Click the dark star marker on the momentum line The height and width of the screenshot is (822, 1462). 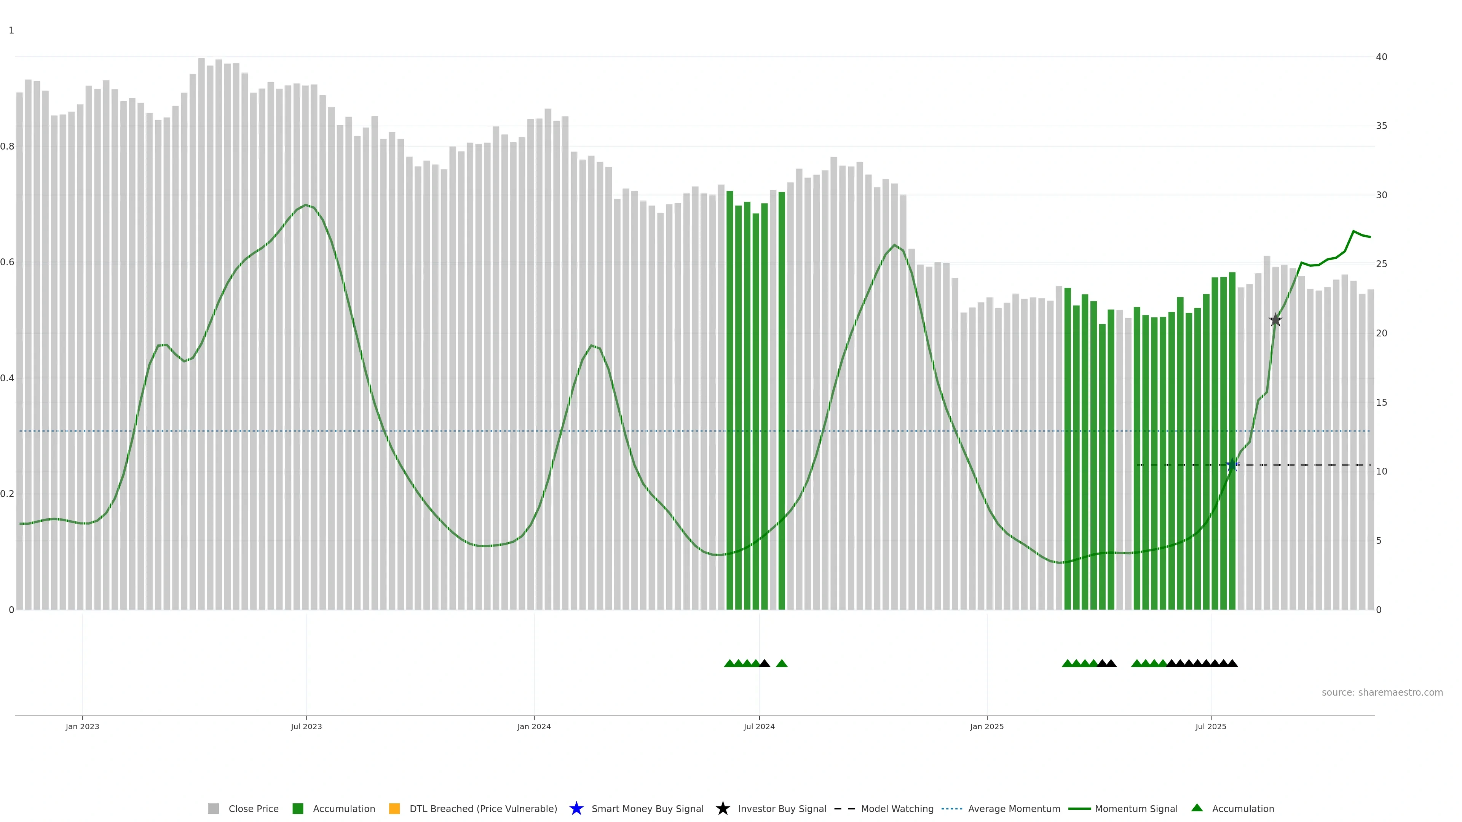pyautogui.click(x=1275, y=320)
